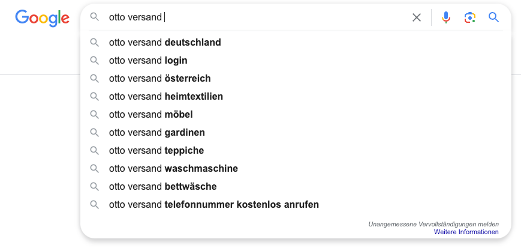The width and height of the screenshot is (521, 248).
Task: Click the magnifier icon inside the search field
Action: click(x=94, y=17)
